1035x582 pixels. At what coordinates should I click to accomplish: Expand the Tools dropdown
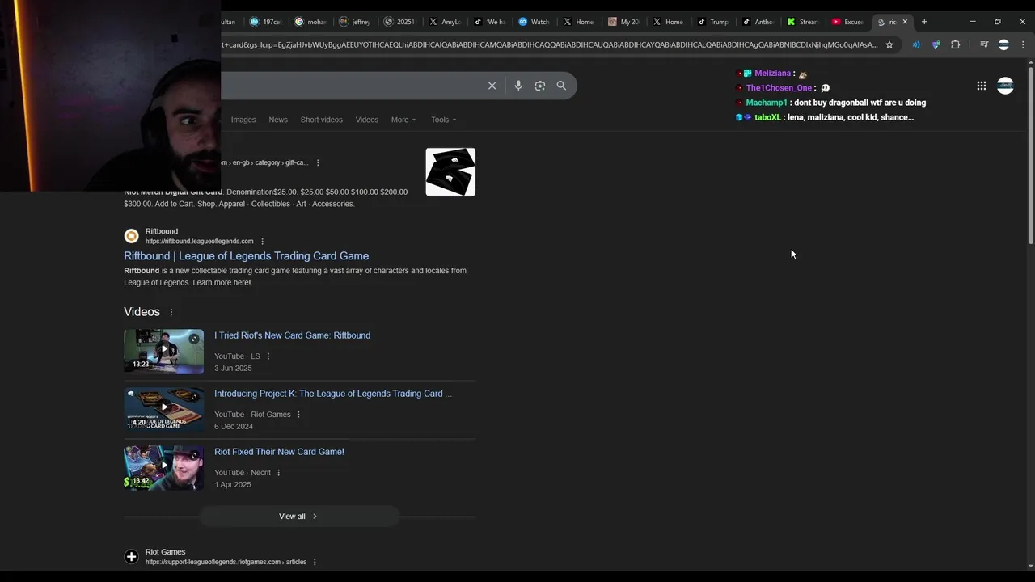[443, 120]
